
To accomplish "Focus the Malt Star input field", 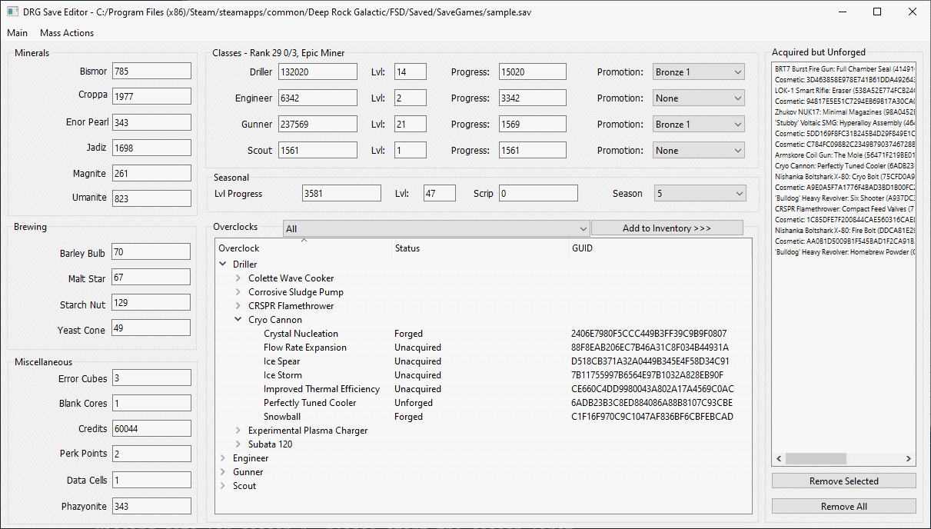I will [151, 278].
